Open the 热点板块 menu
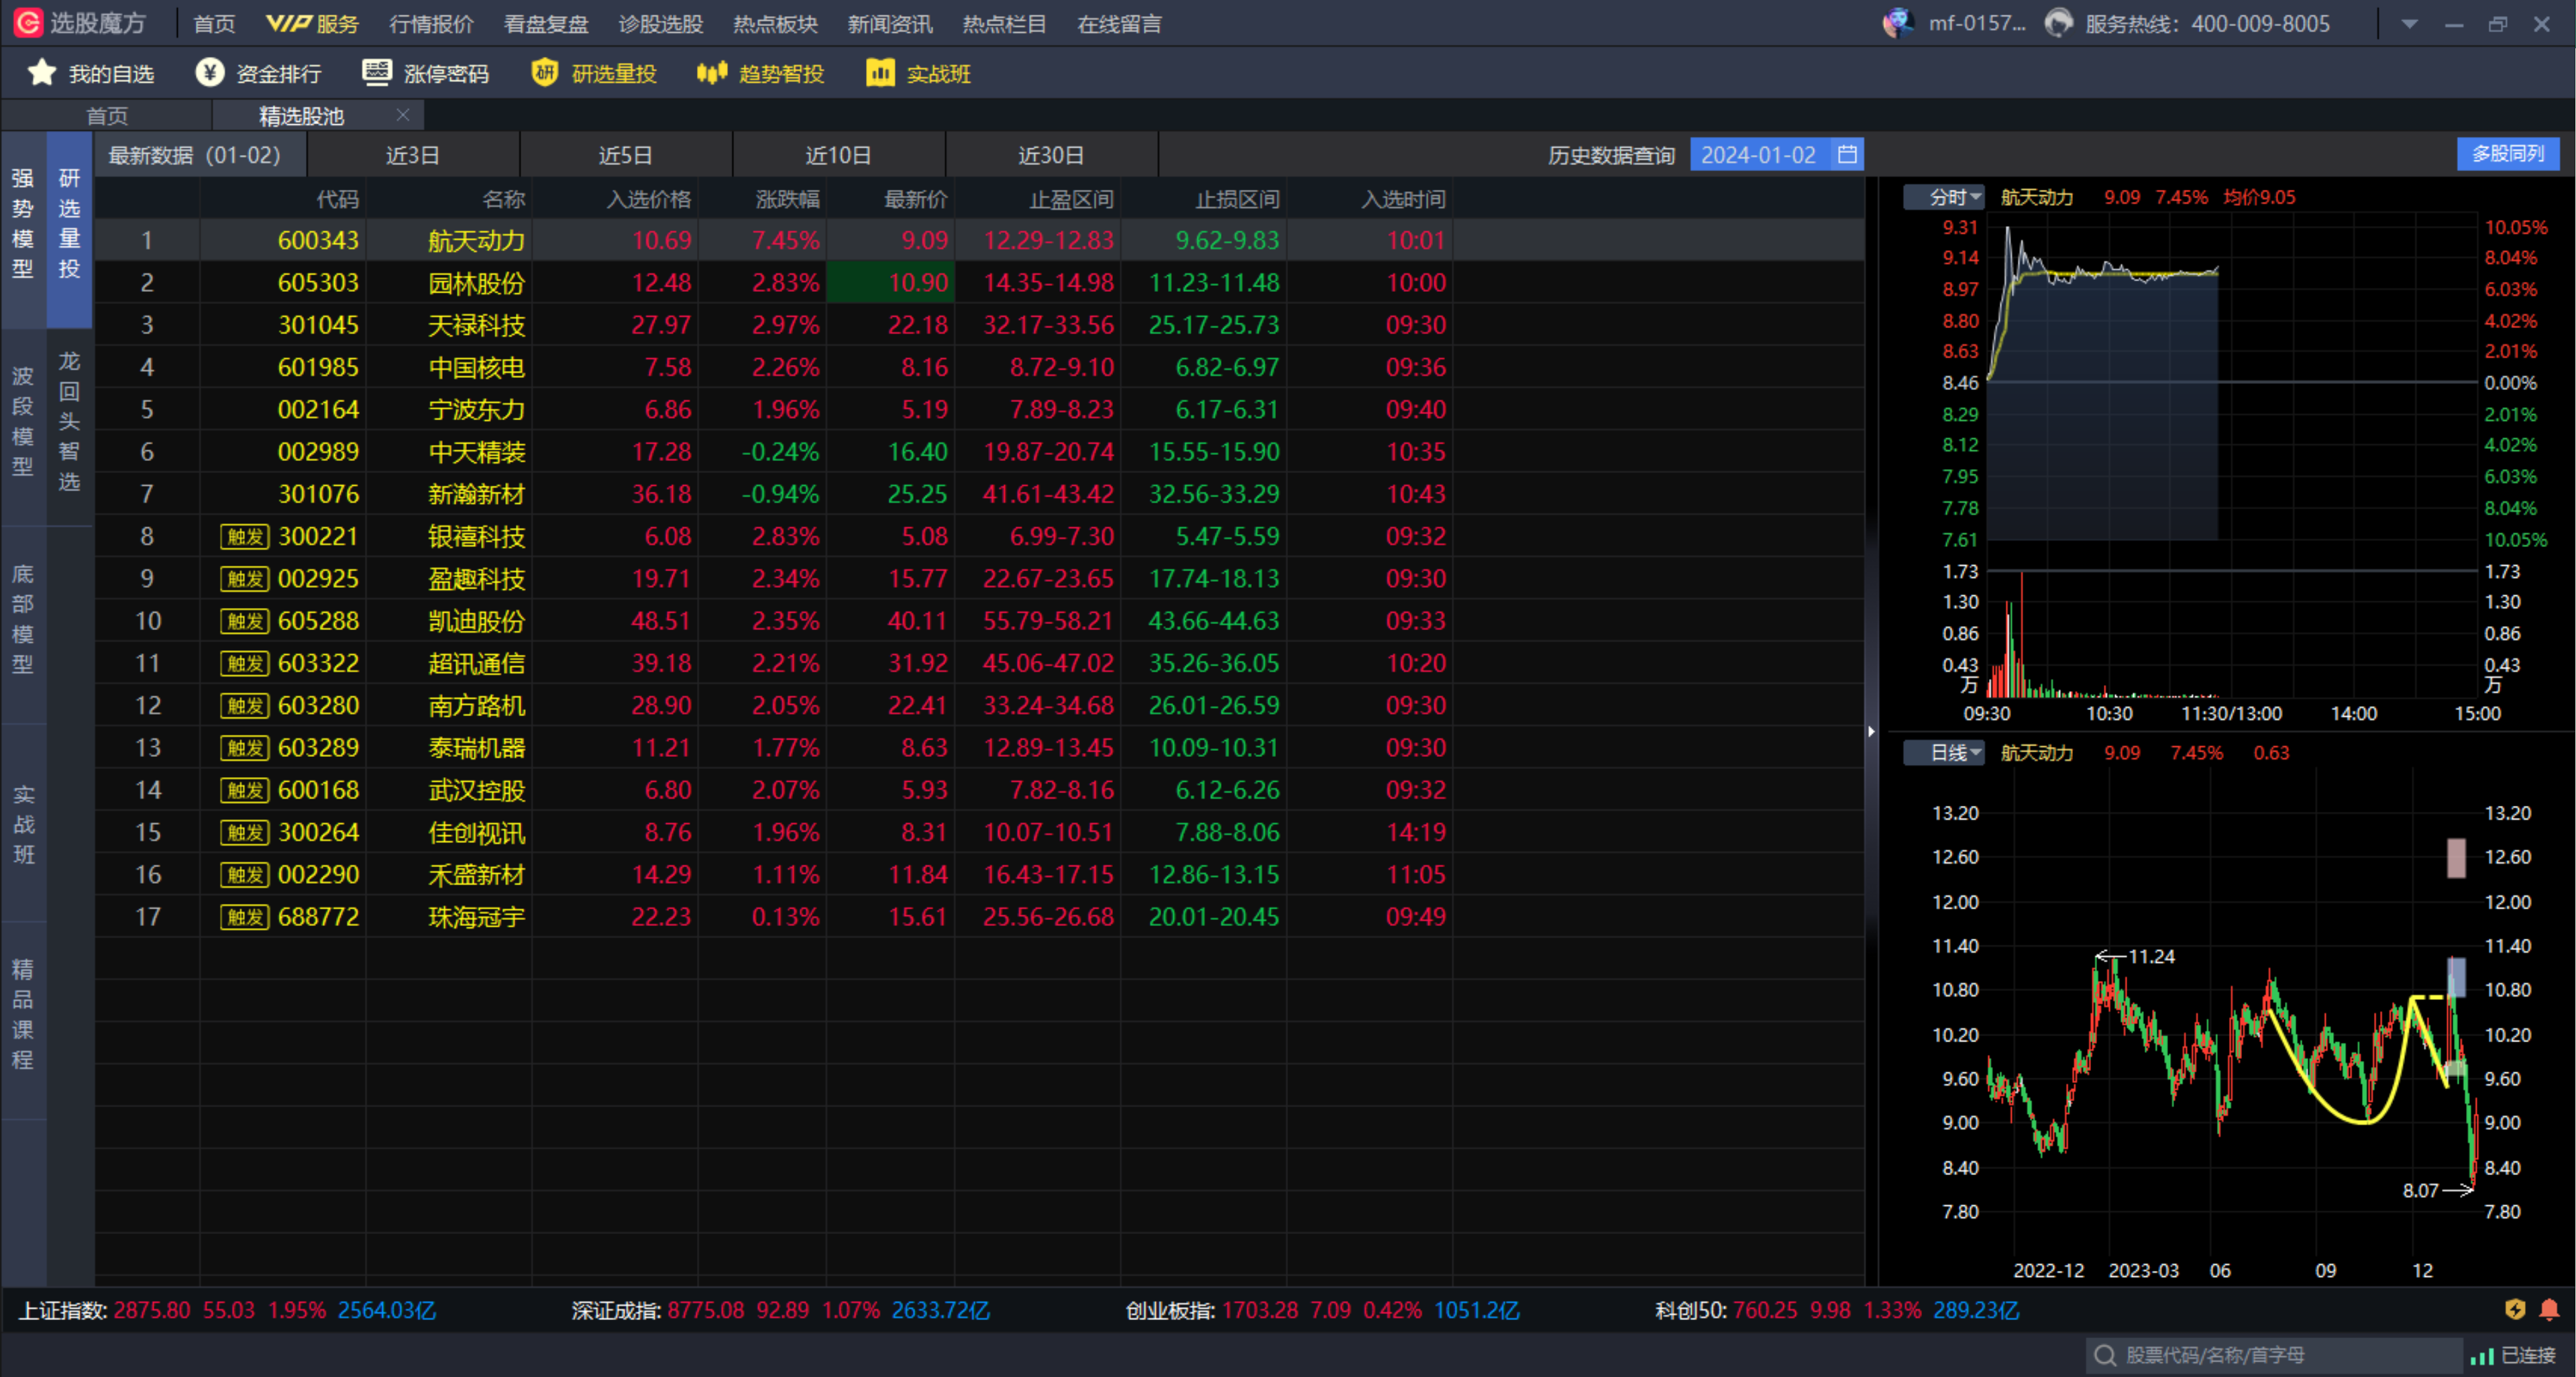The width and height of the screenshot is (2576, 1377). 775,24
